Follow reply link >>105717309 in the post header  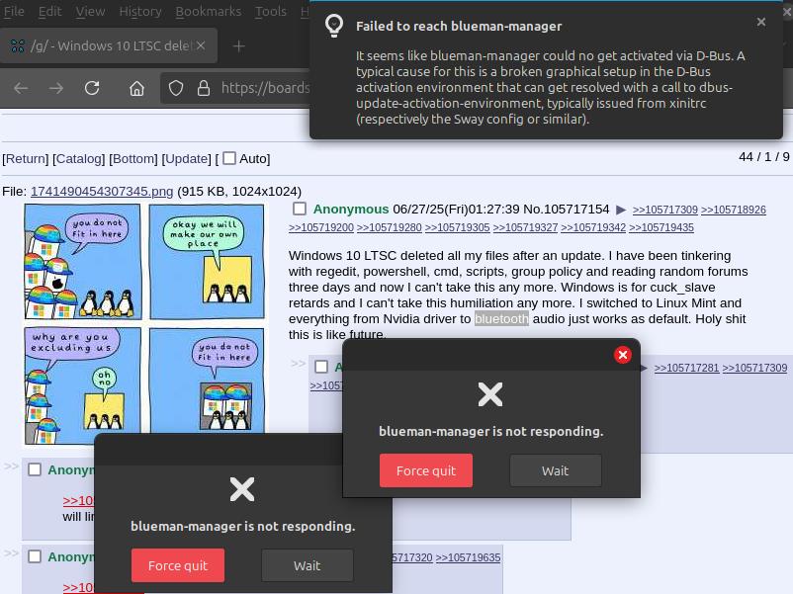coord(664,210)
